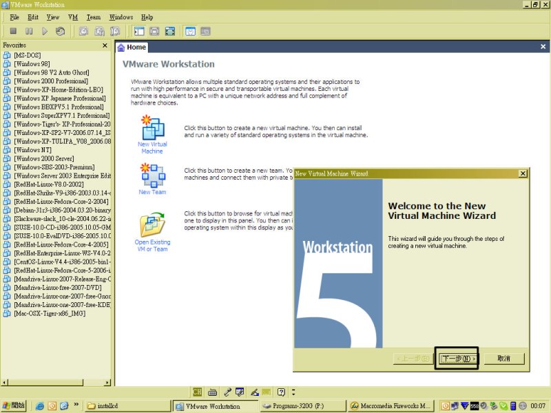Click the Reset toolbar icon

point(60,31)
